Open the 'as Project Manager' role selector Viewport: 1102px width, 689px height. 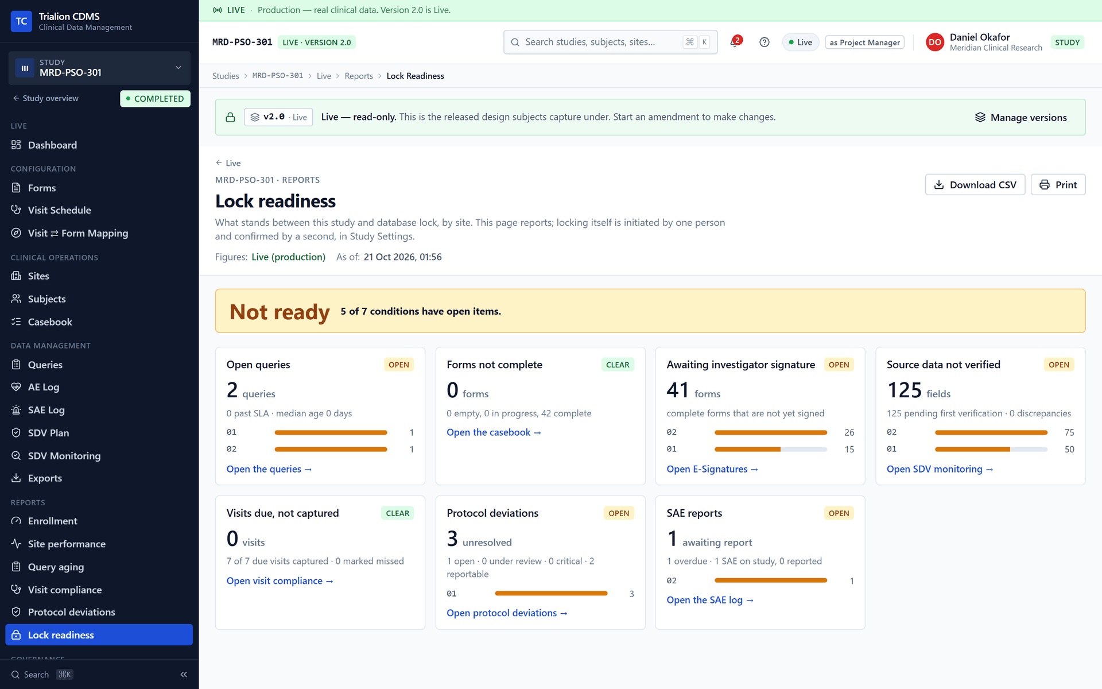[864, 42]
